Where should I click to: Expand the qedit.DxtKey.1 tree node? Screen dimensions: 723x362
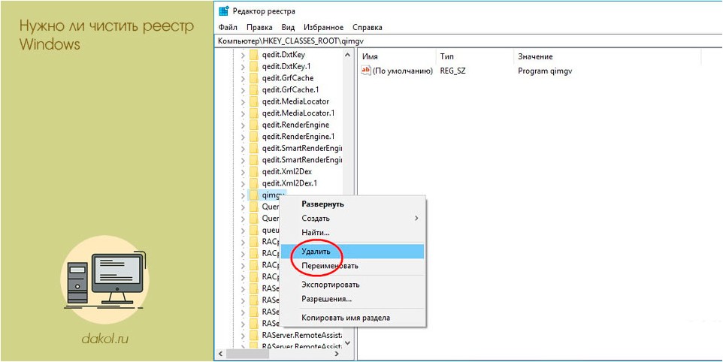pyautogui.click(x=243, y=66)
